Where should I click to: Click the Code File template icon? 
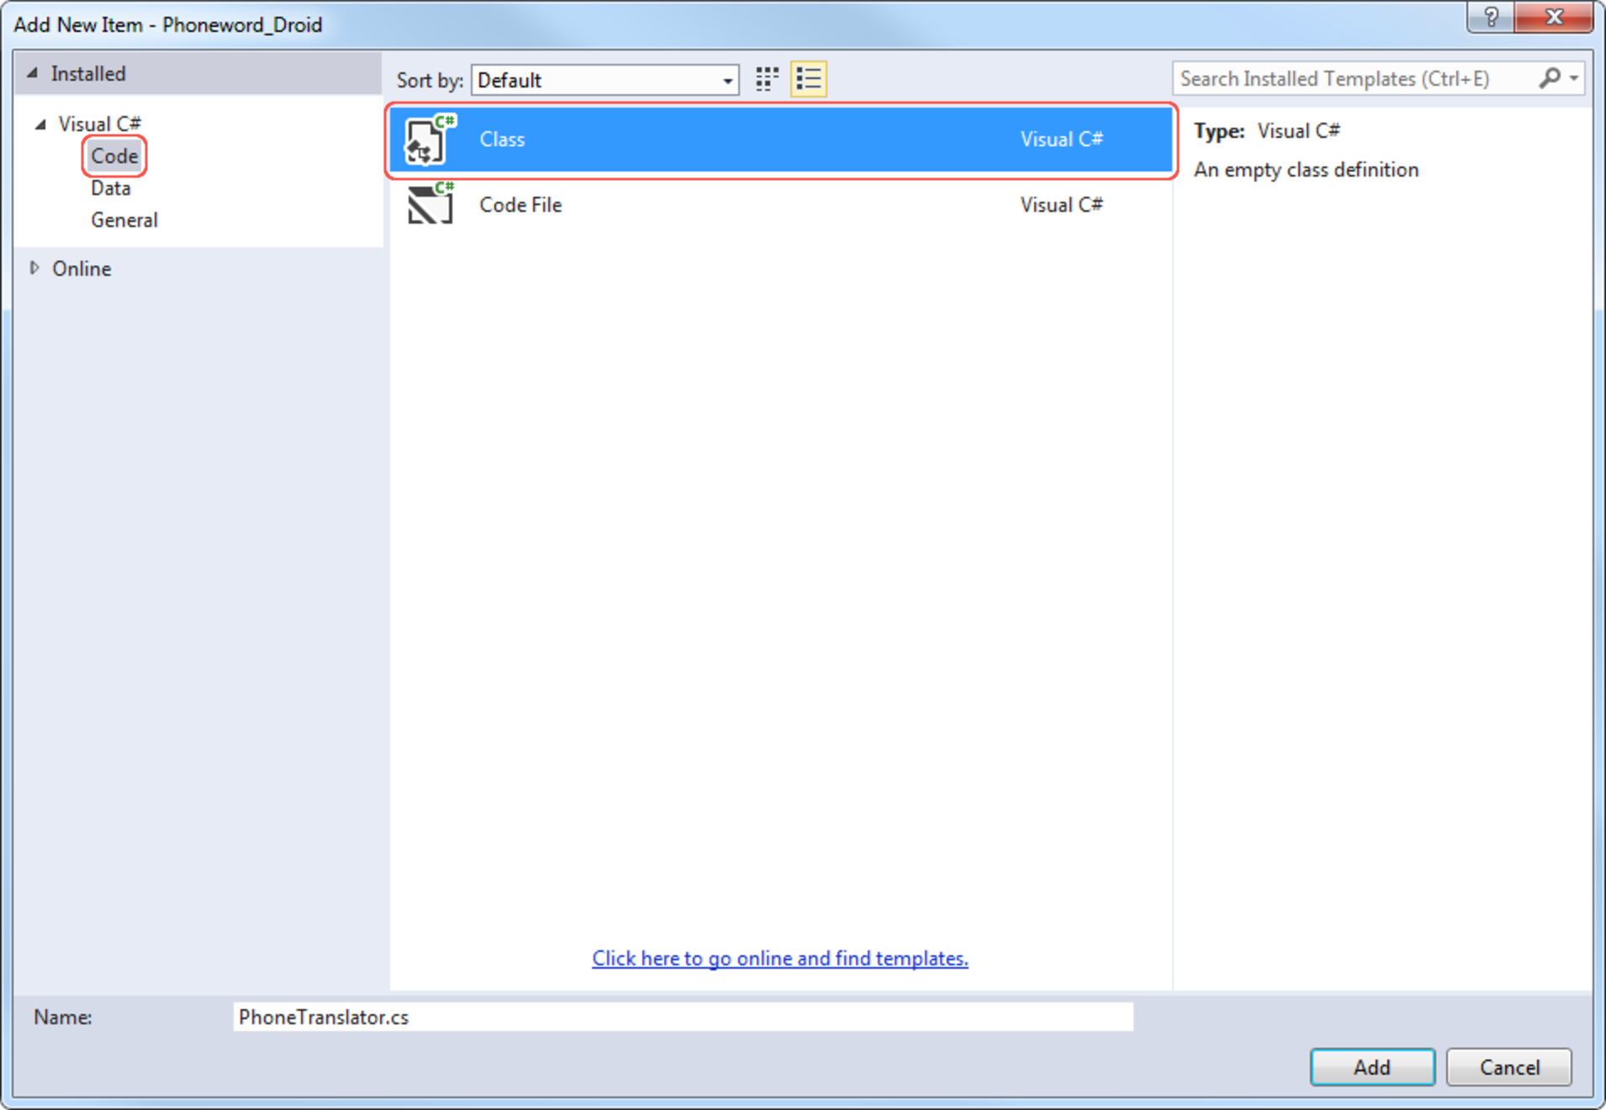pos(430,204)
